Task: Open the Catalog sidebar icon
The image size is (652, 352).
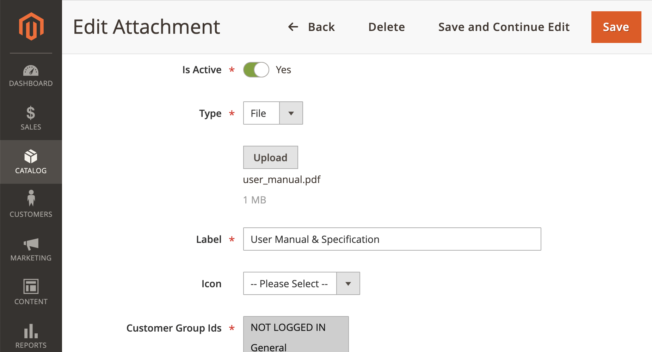Action: tap(31, 162)
